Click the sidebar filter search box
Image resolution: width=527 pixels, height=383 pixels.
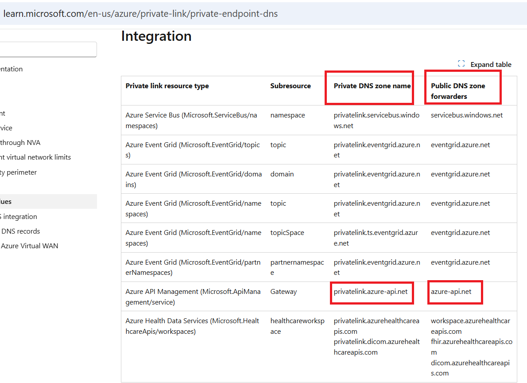48,50
